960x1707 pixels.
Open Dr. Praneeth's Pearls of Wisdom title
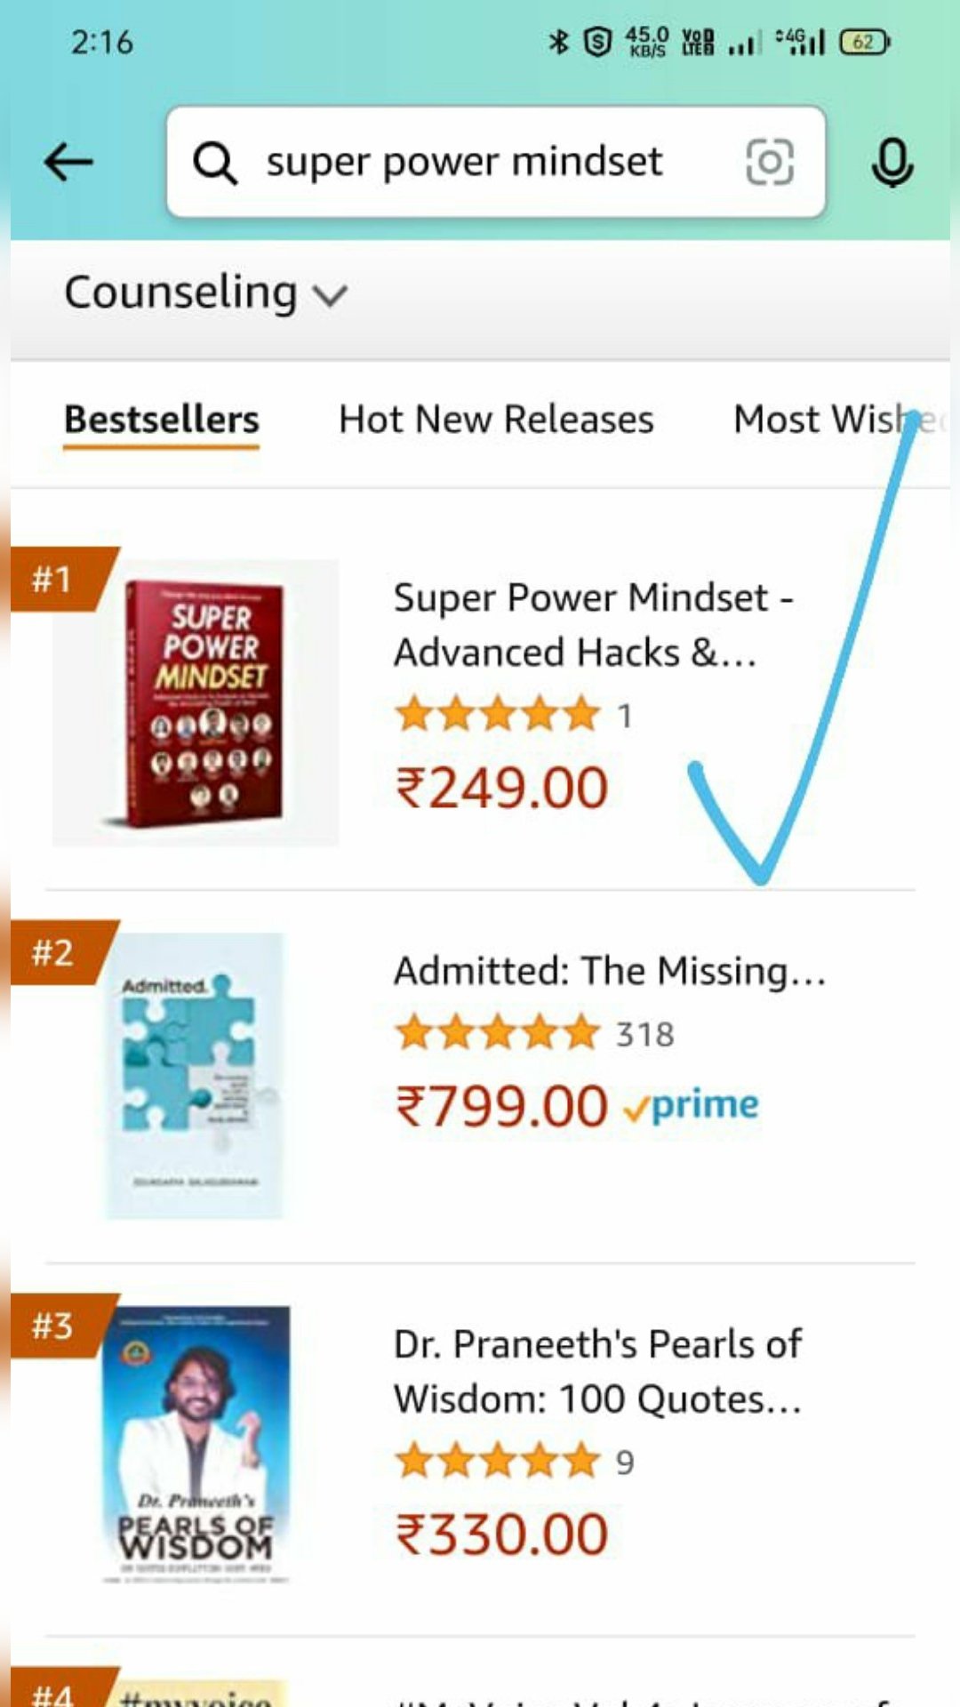click(597, 1371)
